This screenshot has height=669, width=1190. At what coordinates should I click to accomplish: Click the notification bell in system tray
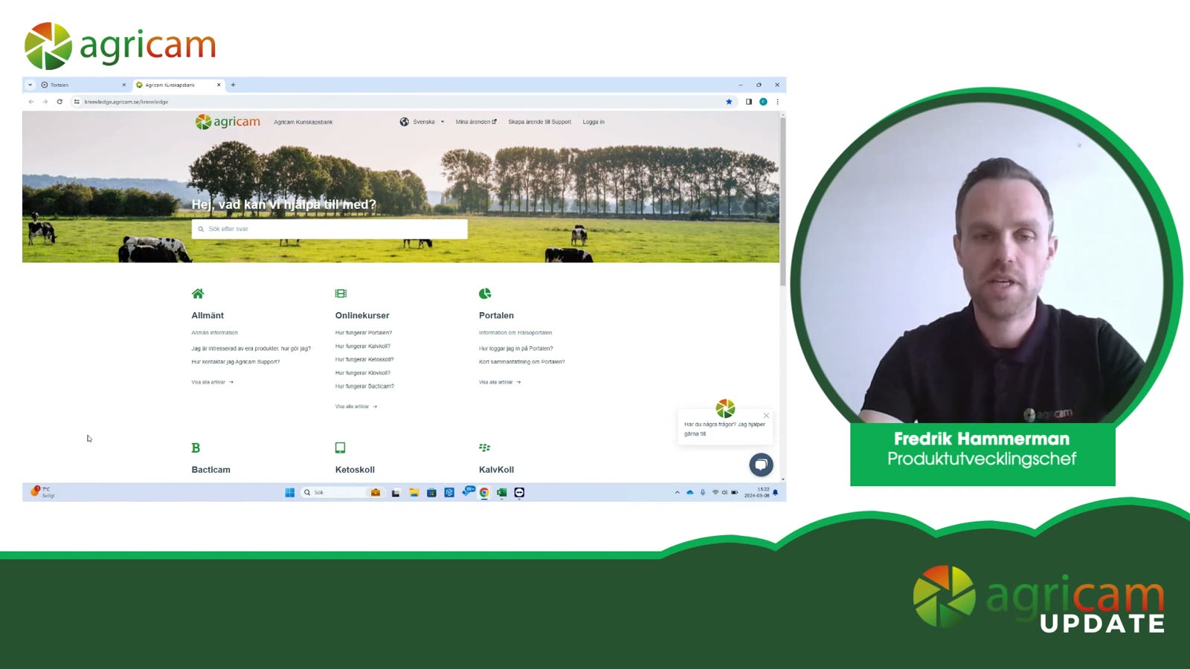pos(776,492)
